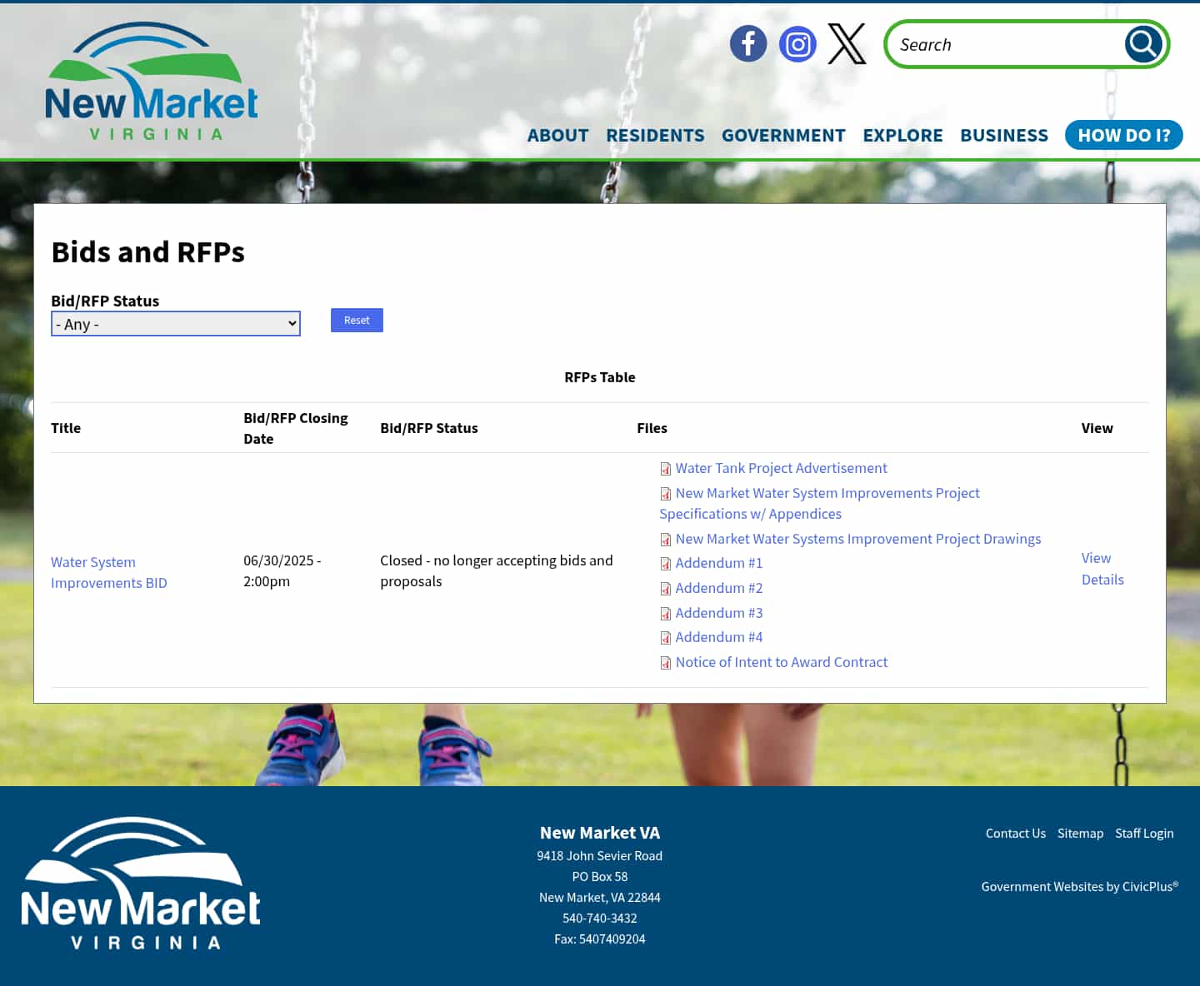The image size is (1200, 986).
Task: Click PDF icon beside Addendum #2
Action: coord(666,589)
